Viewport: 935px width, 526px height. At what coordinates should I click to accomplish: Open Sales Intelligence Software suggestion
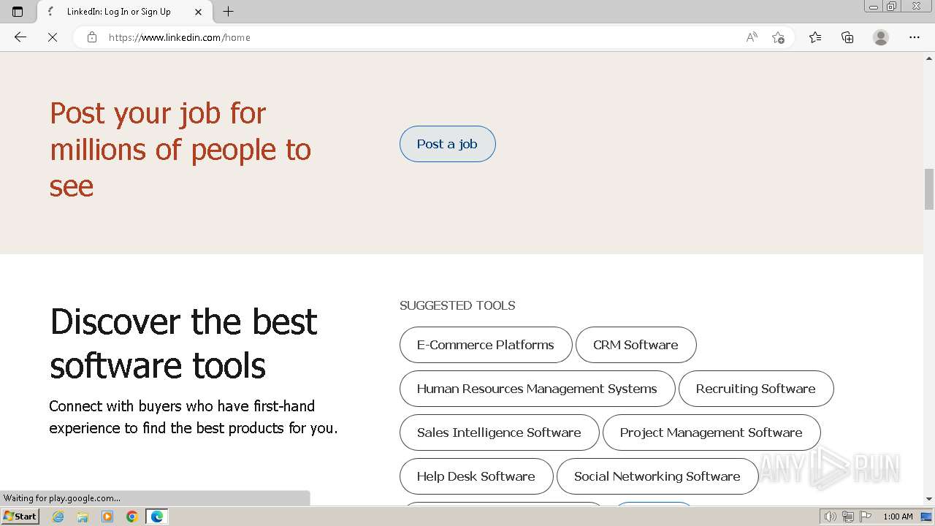tap(499, 432)
